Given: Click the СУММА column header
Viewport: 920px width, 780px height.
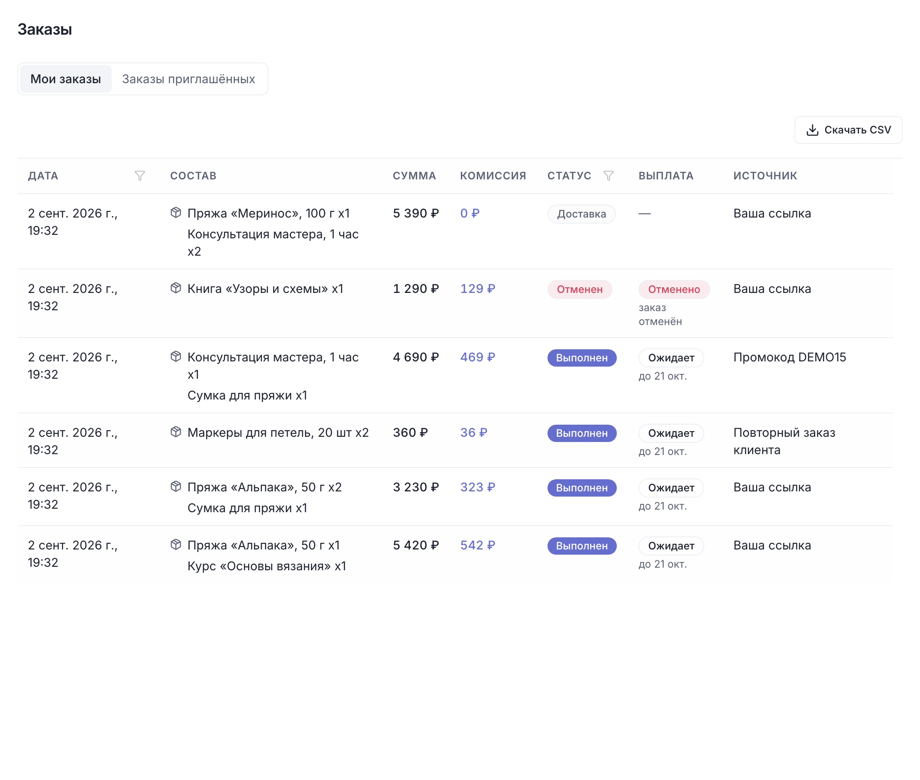Looking at the screenshot, I should click(x=414, y=176).
